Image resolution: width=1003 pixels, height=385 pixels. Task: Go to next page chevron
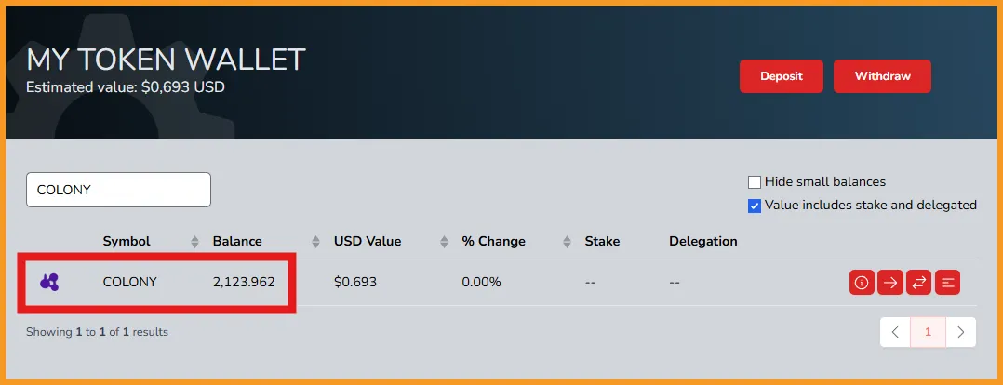pos(961,332)
